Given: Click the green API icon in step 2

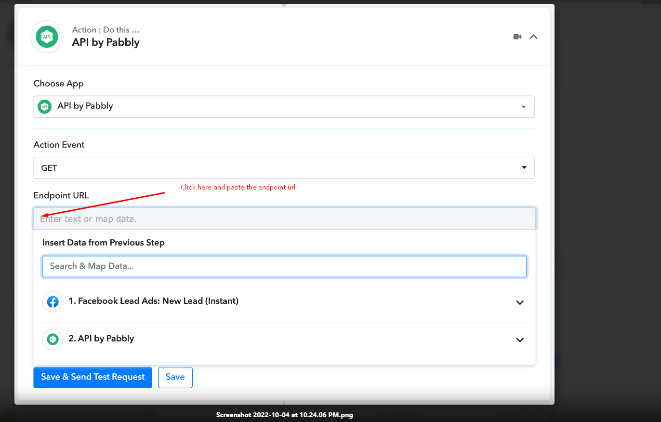Looking at the screenshot, I should pyautogui.click(x=53, y=339).
